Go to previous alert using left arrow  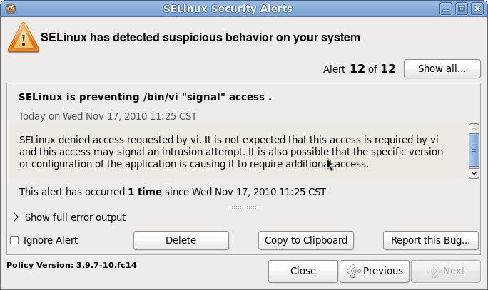click(374, 271)
